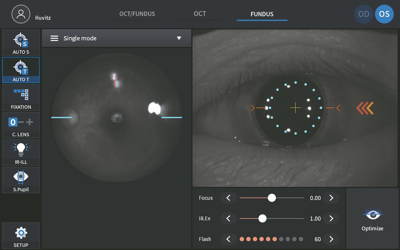Click the Huvitz user name label

coord(43,18)
